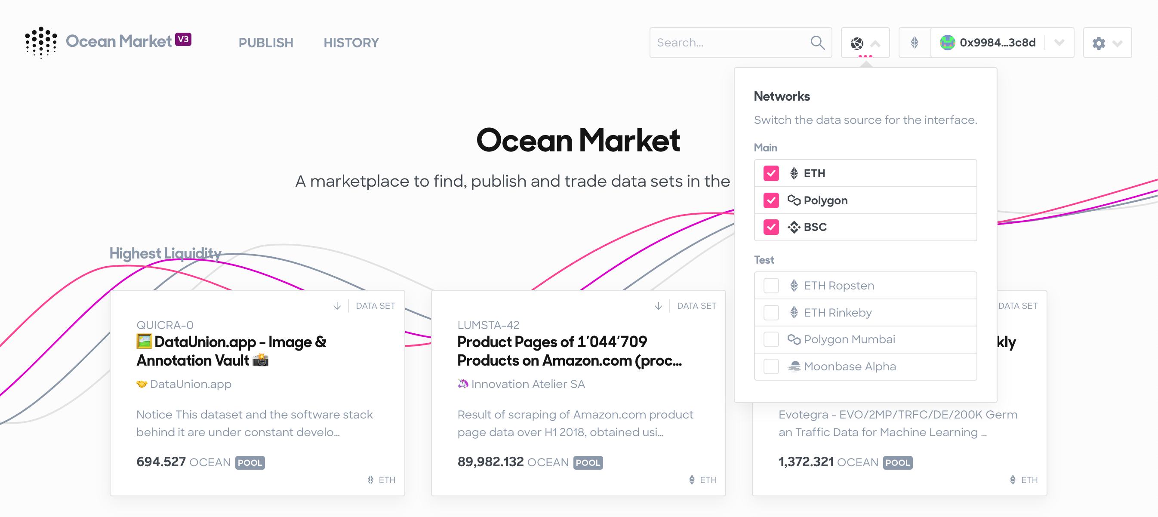Click the download arrow on LUMSTA-42 card

(x=658, y=306)
